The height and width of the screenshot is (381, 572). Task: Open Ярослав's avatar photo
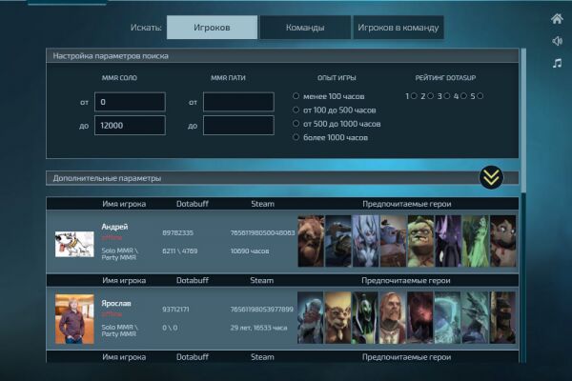coord(74,319)
